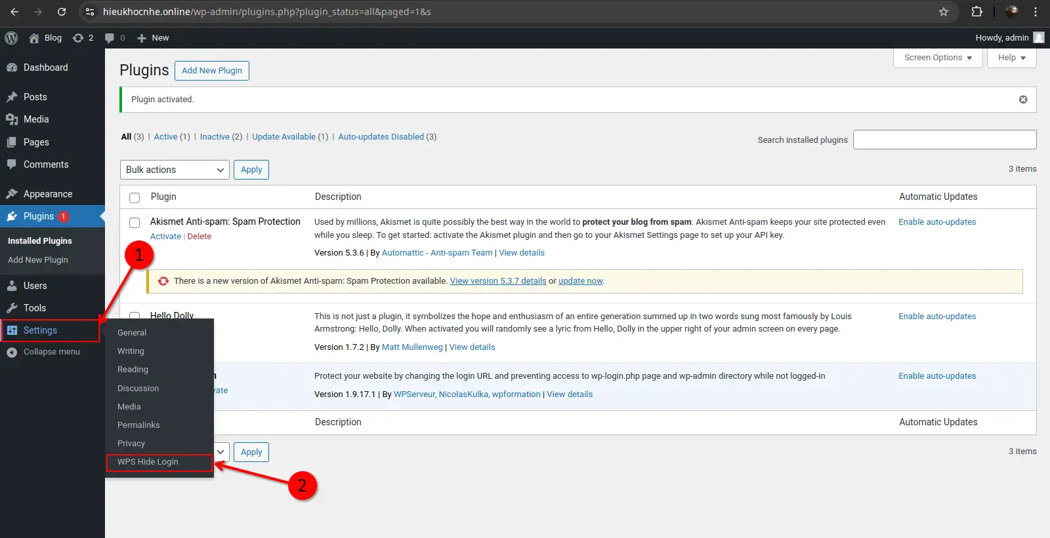Click Automattic - Anti-spam Team author link
The image size is (1050, 538).
[437, 253]
